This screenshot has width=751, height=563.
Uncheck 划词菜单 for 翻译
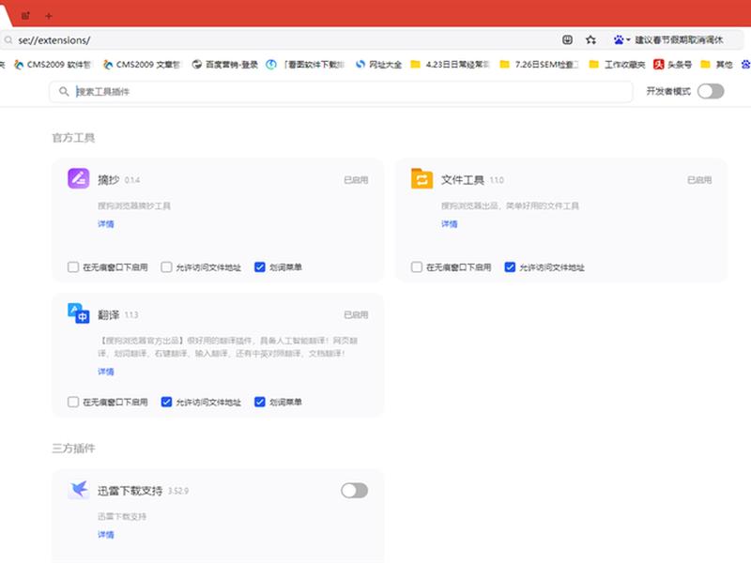260,403
